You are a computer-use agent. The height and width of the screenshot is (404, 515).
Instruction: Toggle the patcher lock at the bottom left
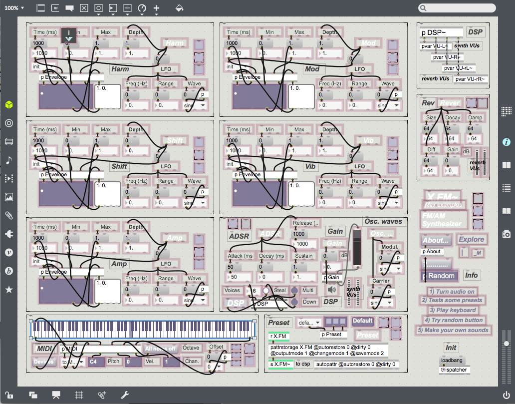point(8,395)
